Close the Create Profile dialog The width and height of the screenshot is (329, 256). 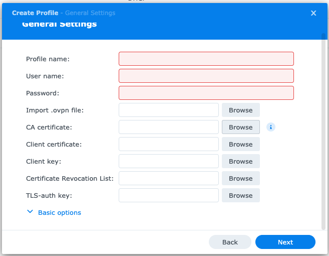tap(313, 13)
